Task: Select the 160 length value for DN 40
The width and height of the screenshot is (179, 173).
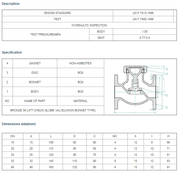Action: (51, 167)
